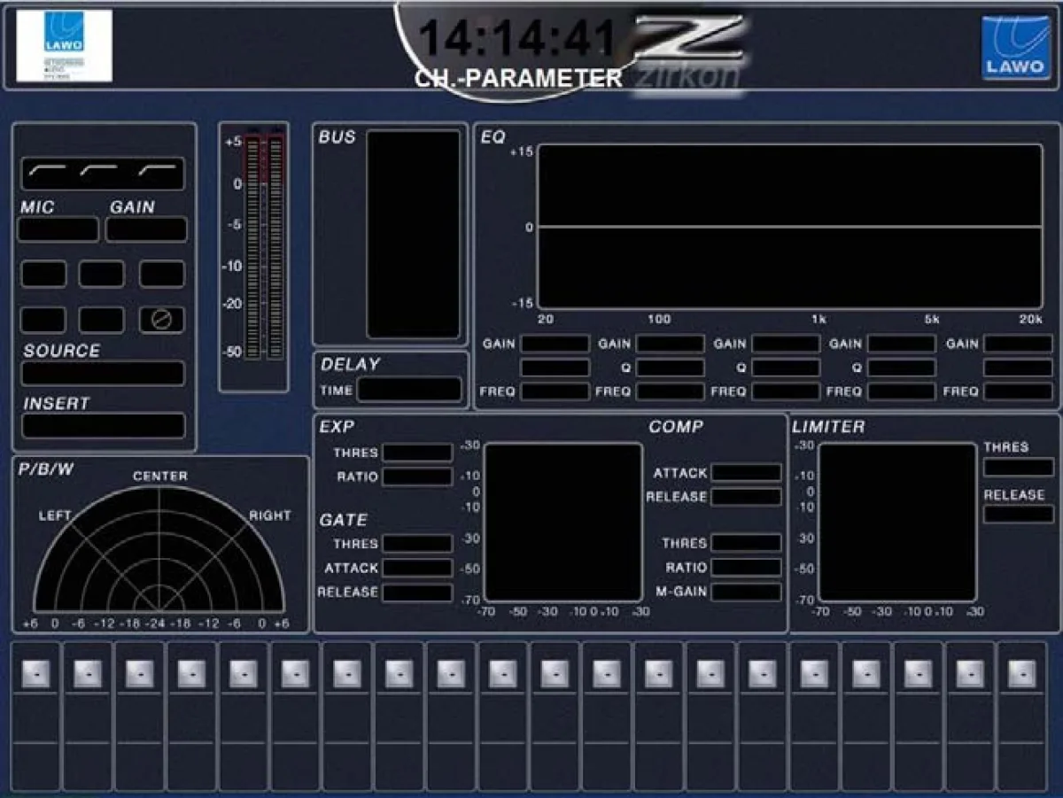Click the Q field of the fourth EQ band

(x=901, y=368)
